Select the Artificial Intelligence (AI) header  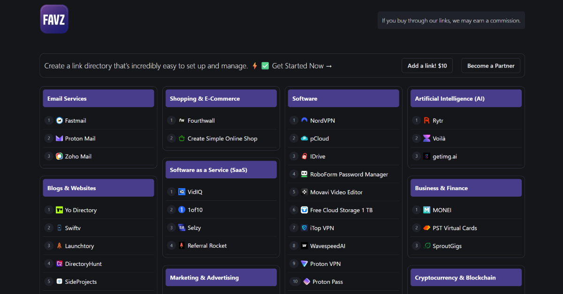pyautogui.click(x=465, y=99)
